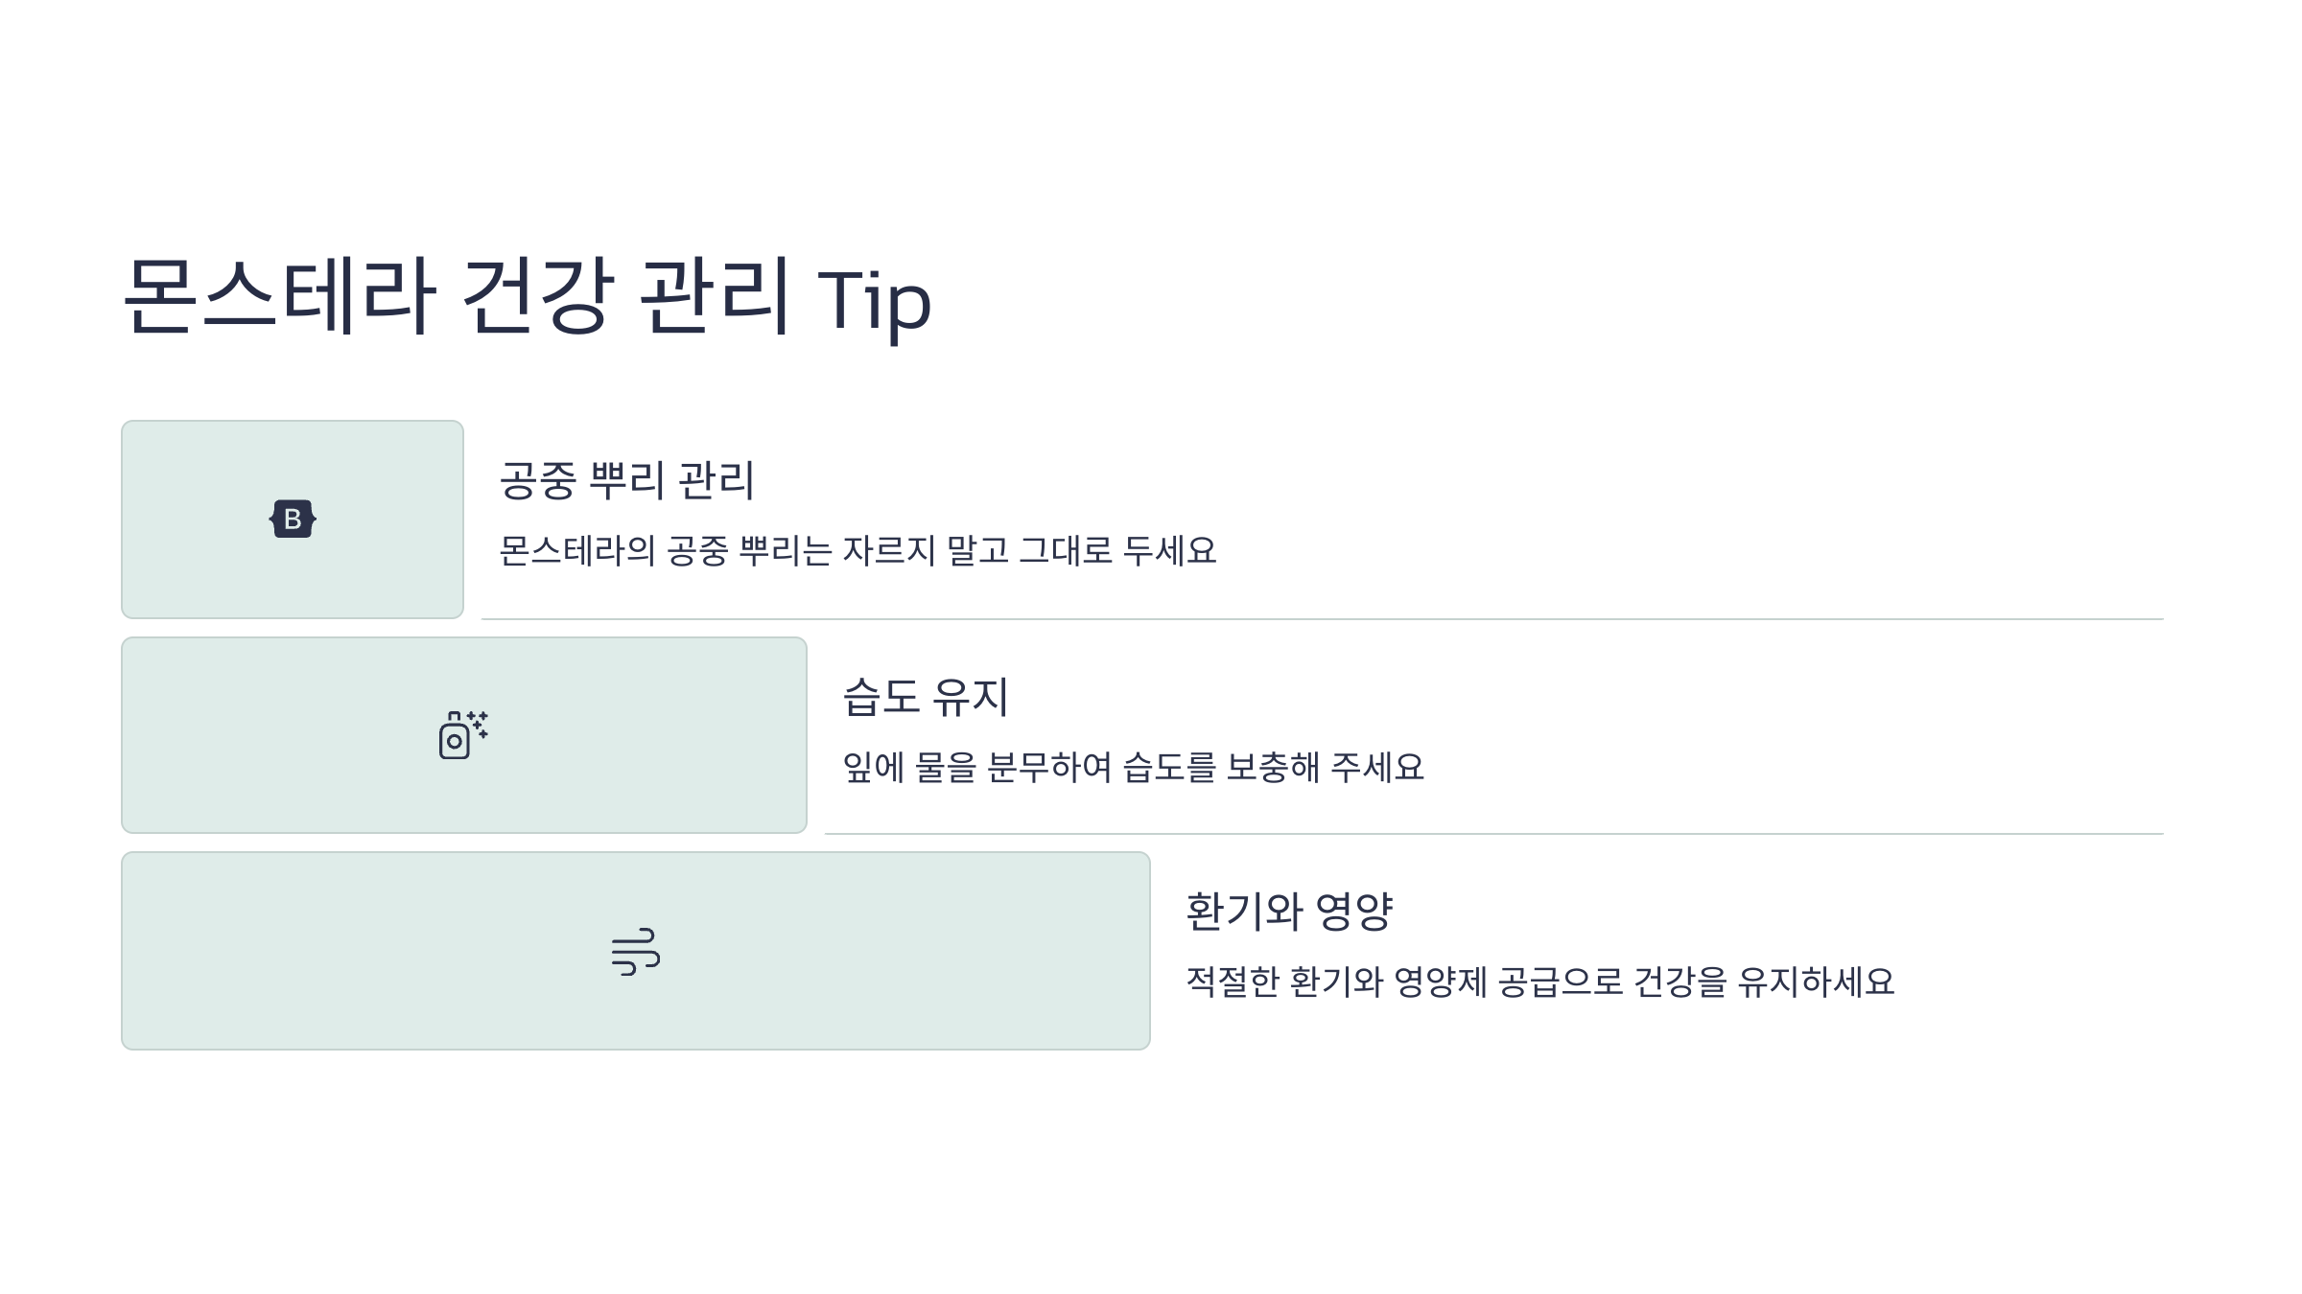Click the word 건강 in the slide title
This screenshot has height=1294, width=2302.
536,296
